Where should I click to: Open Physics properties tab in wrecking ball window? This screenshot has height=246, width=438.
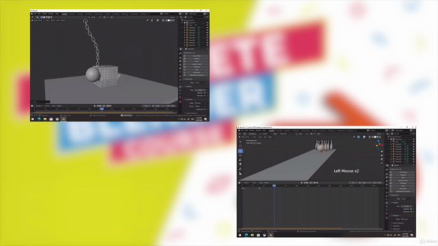[181, 87]
